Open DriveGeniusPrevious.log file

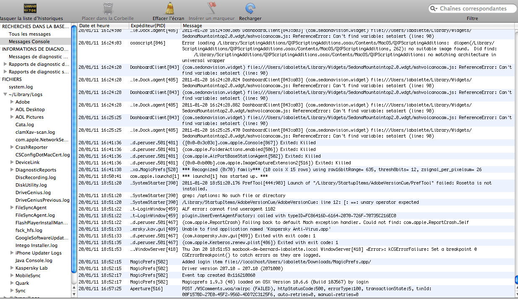(43, 200)
